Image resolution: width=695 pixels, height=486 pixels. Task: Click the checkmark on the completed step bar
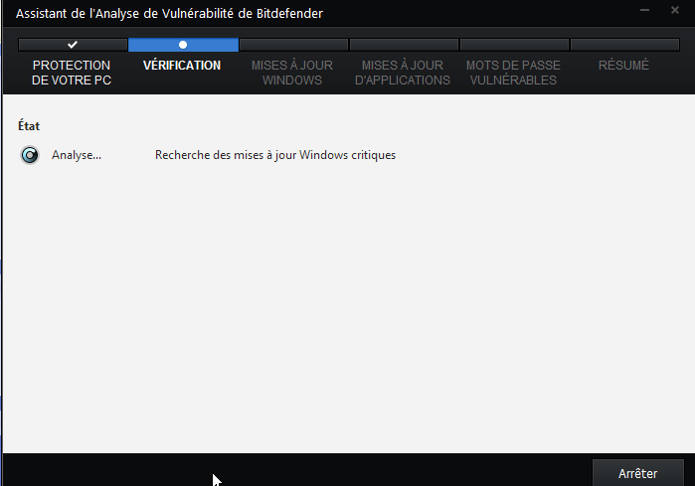click(x=73, y=45)
